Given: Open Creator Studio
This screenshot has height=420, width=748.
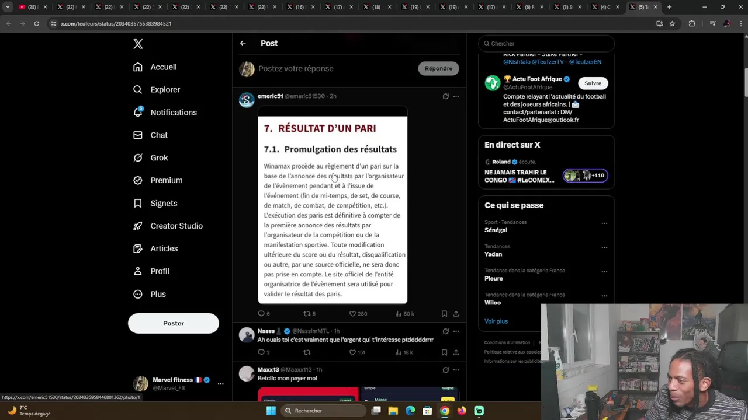Looking at the screenshot, I should point(168,226).
